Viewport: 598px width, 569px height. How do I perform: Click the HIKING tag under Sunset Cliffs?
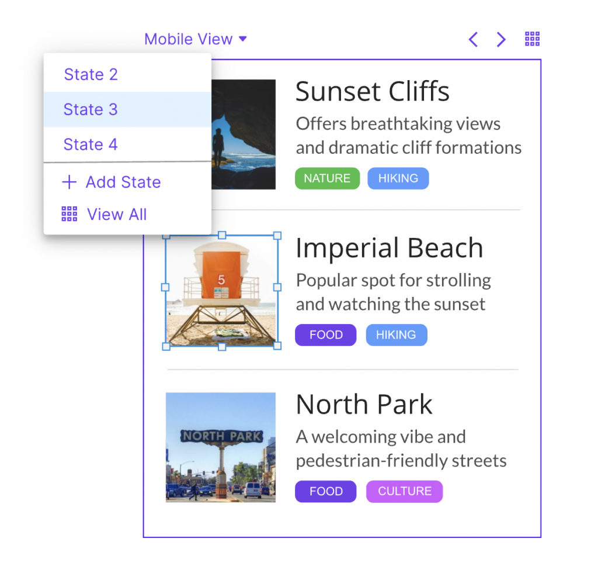click(398, 179)
